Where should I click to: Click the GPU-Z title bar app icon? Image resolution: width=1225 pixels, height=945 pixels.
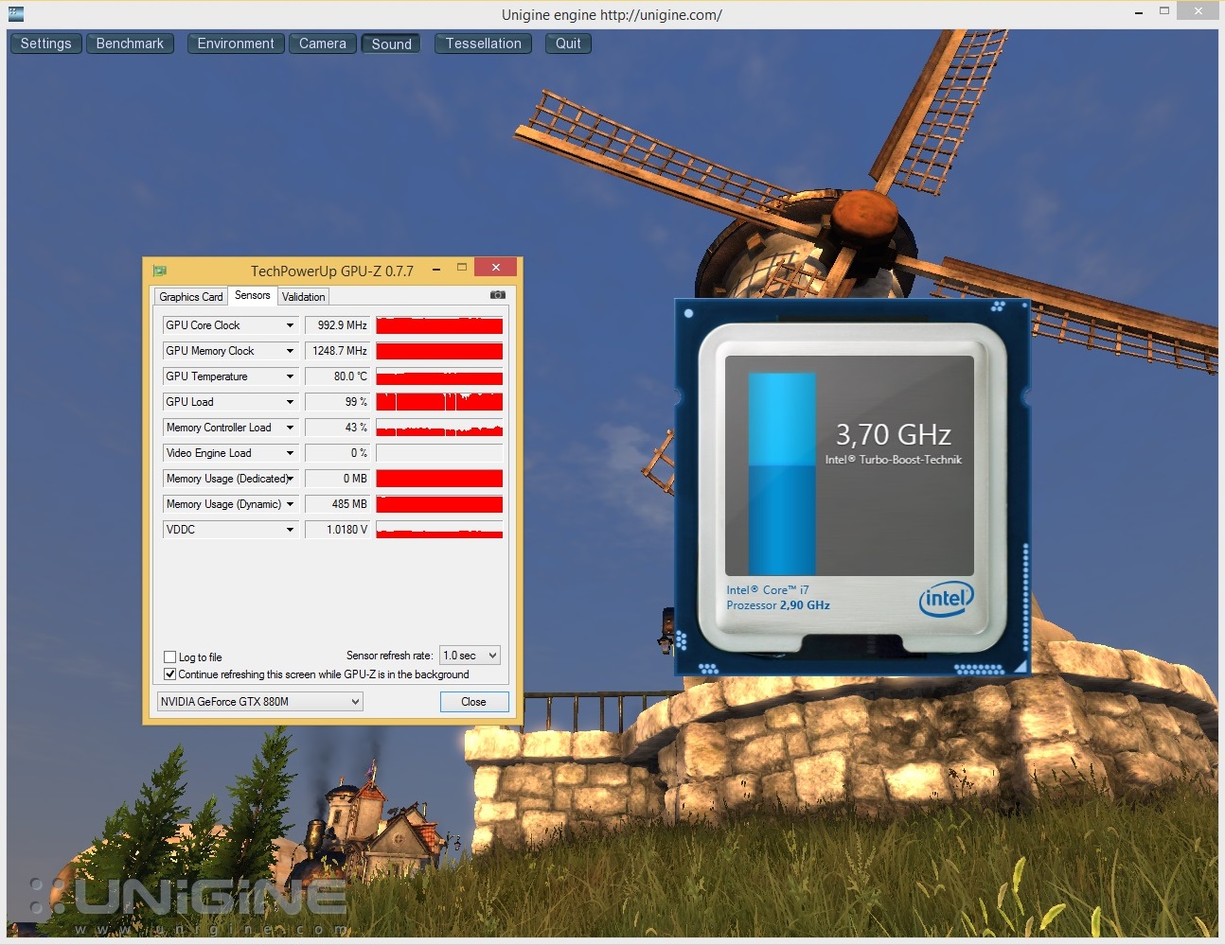pos(160,271)
